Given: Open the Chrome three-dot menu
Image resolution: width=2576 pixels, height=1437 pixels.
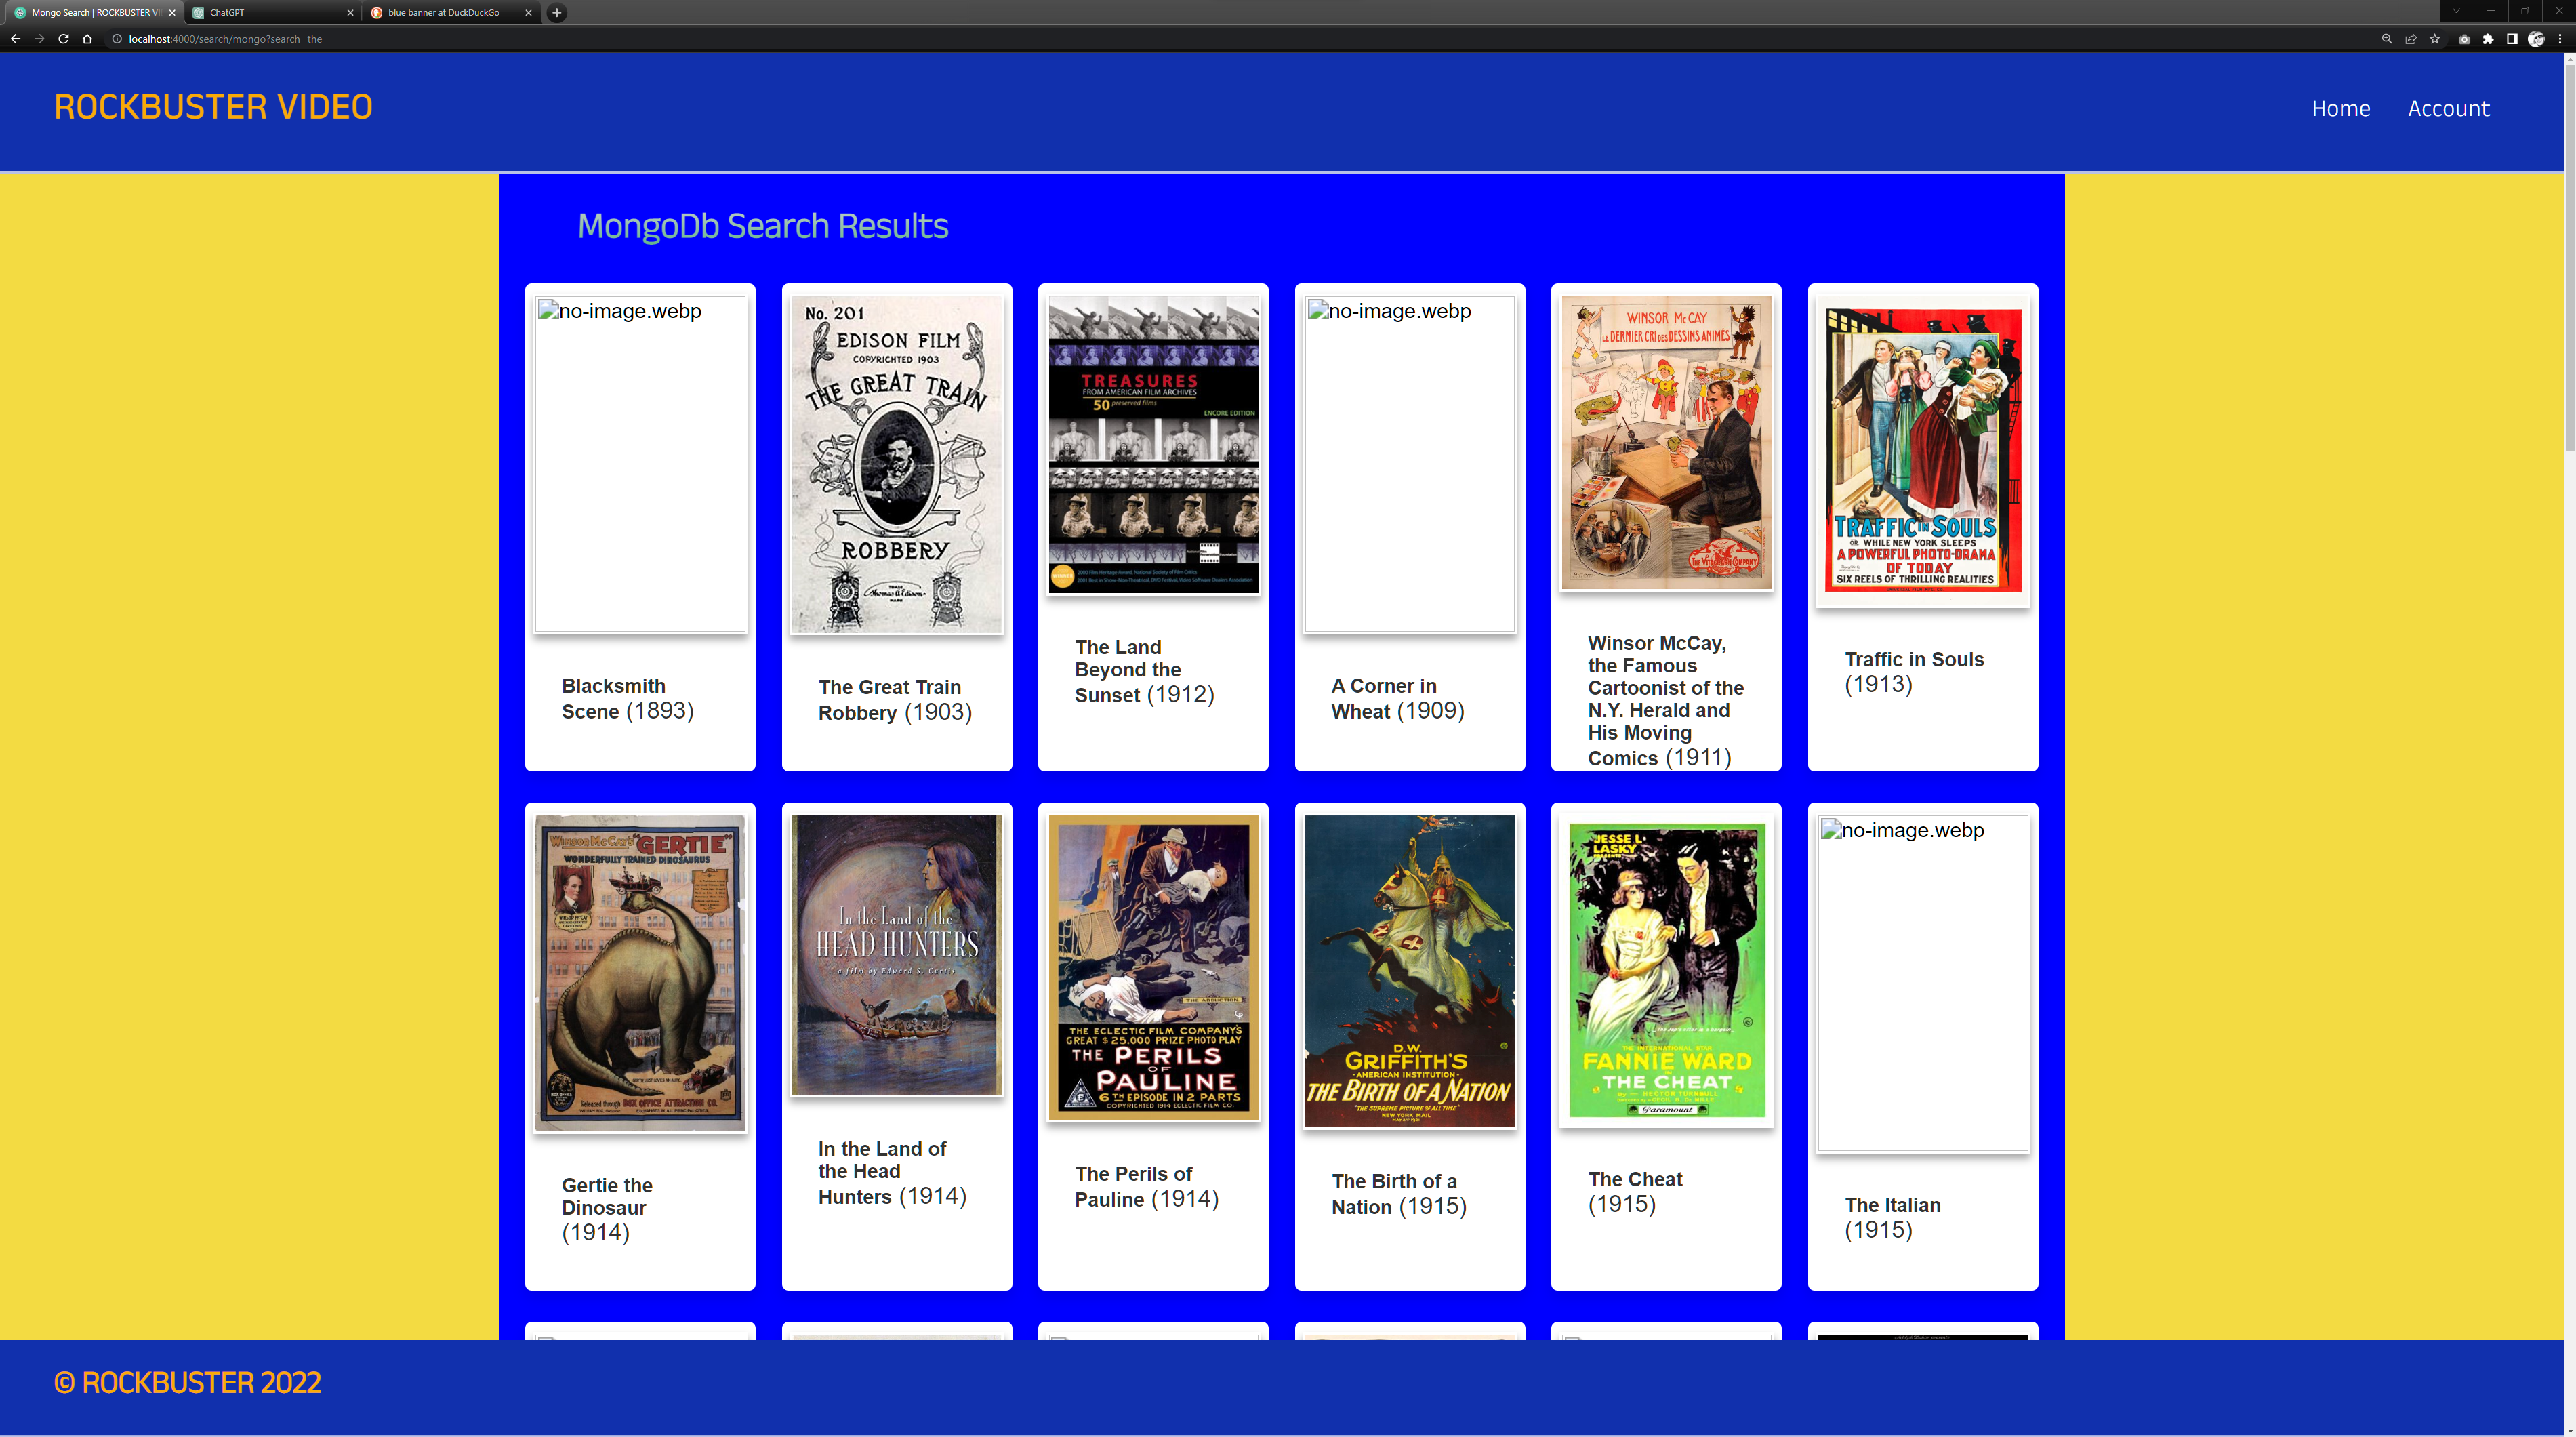Looking at the screenshot, I should coord(2559,39).
